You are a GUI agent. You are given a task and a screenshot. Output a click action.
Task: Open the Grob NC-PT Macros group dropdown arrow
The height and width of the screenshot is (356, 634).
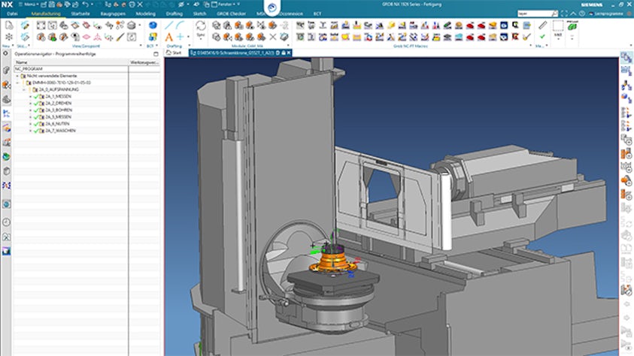coord(530,46)
